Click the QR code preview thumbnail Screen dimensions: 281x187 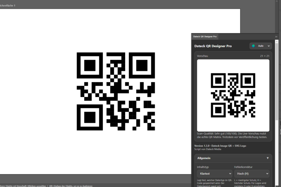coord(233,95)
